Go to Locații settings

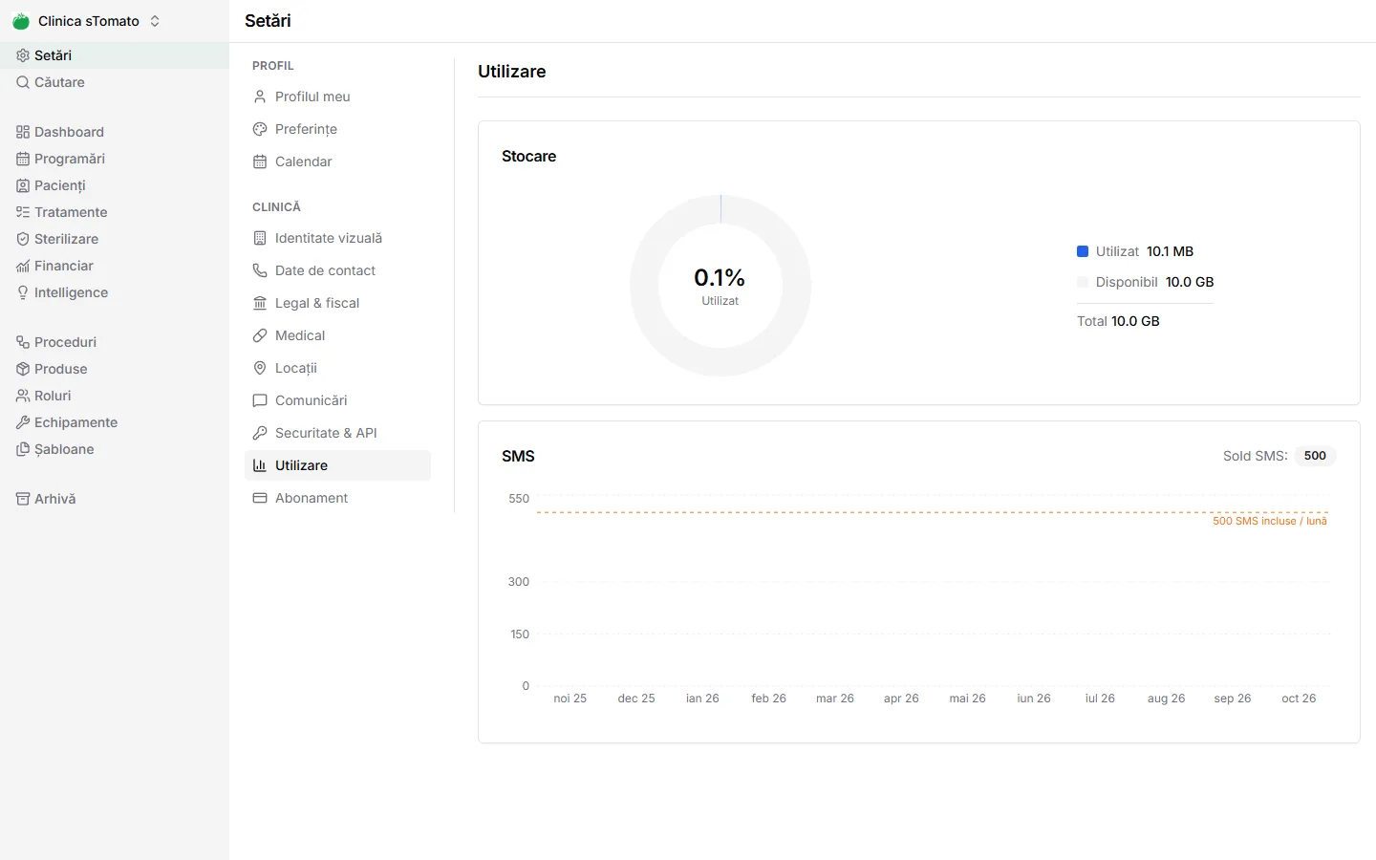337,368
